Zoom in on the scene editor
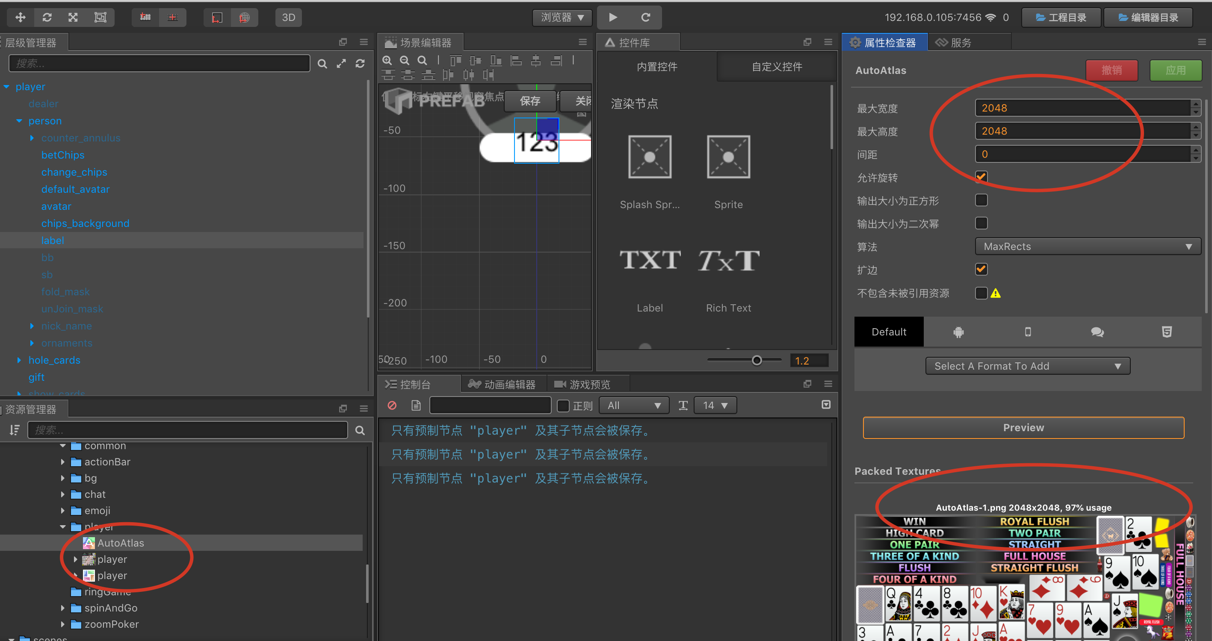The image size is (1212, 641). 387,60
